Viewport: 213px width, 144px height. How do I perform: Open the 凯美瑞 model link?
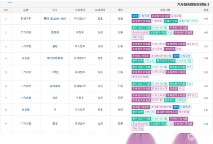(x=55, y=33)
